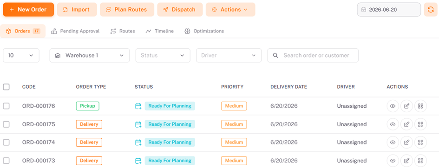Edit order ORD-000176 with pencil icon

coord(406,106)
